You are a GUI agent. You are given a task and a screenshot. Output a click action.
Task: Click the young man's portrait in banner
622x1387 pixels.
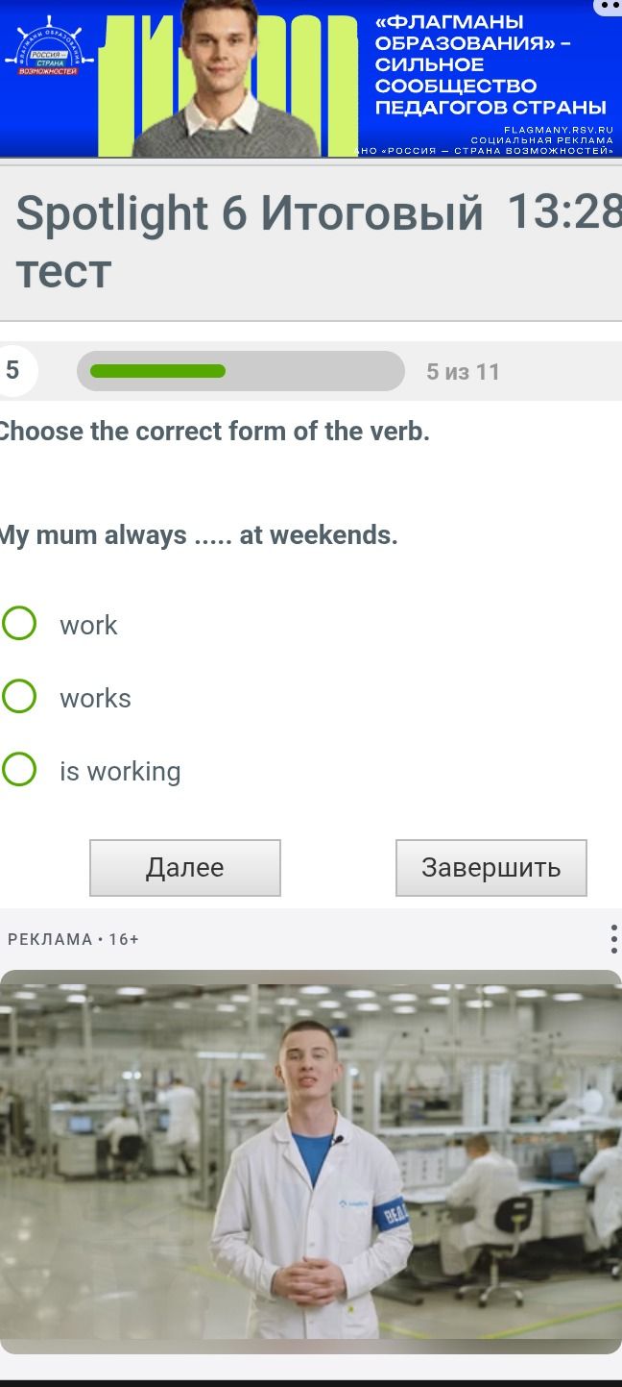(227, 79)
